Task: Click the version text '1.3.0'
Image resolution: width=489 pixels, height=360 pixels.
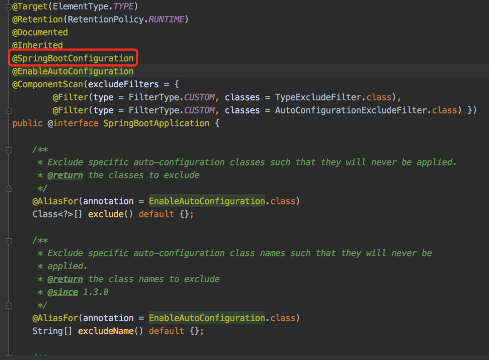Action: pyautogui.click(x=96, y=292)
